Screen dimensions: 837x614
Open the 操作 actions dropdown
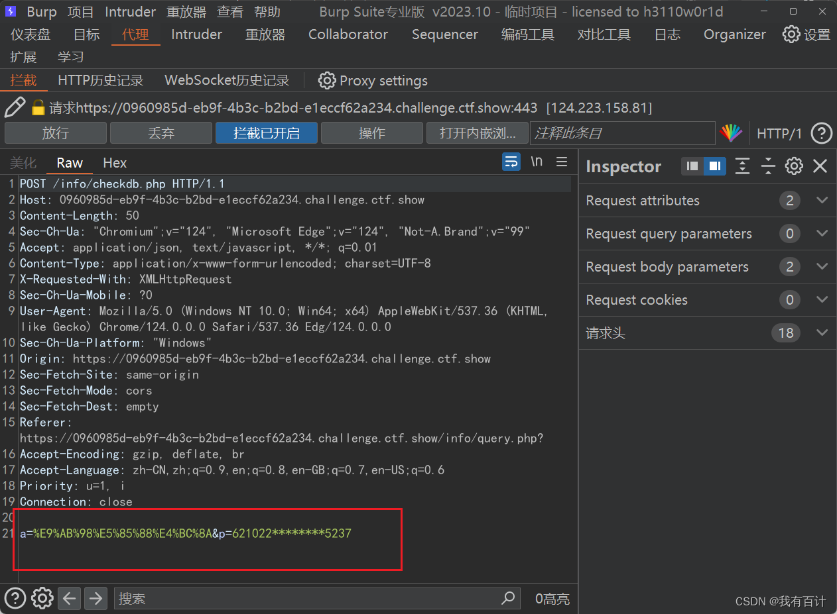(x=372, y=133)
